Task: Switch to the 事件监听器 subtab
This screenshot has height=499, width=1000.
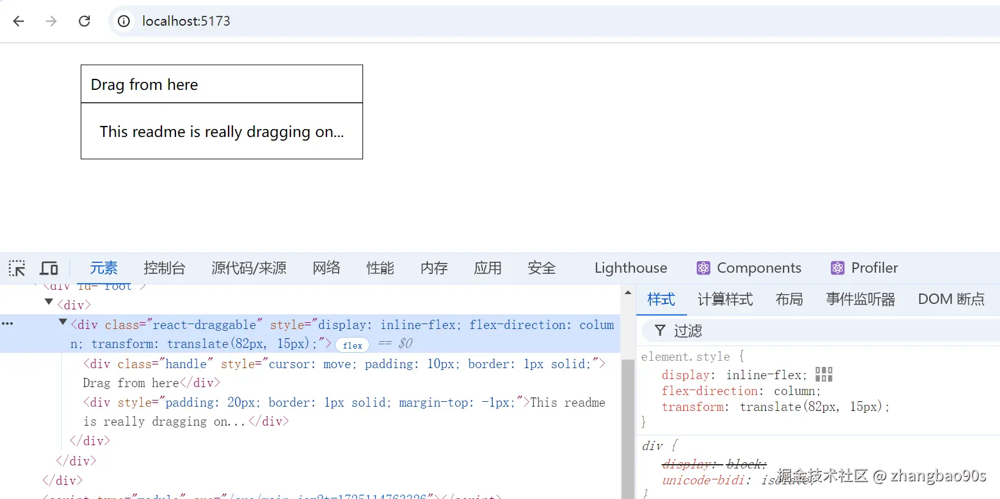Action: (861, 299)
